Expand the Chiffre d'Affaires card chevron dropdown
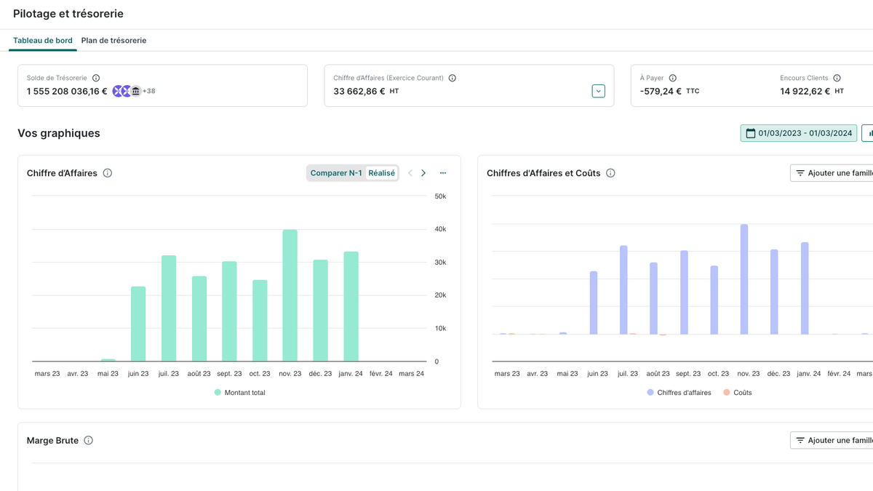873x491 pixels. (x=599, y=91)
